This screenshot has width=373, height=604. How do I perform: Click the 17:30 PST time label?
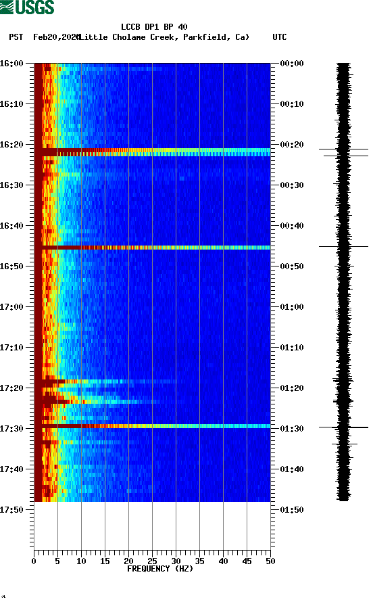11,429
